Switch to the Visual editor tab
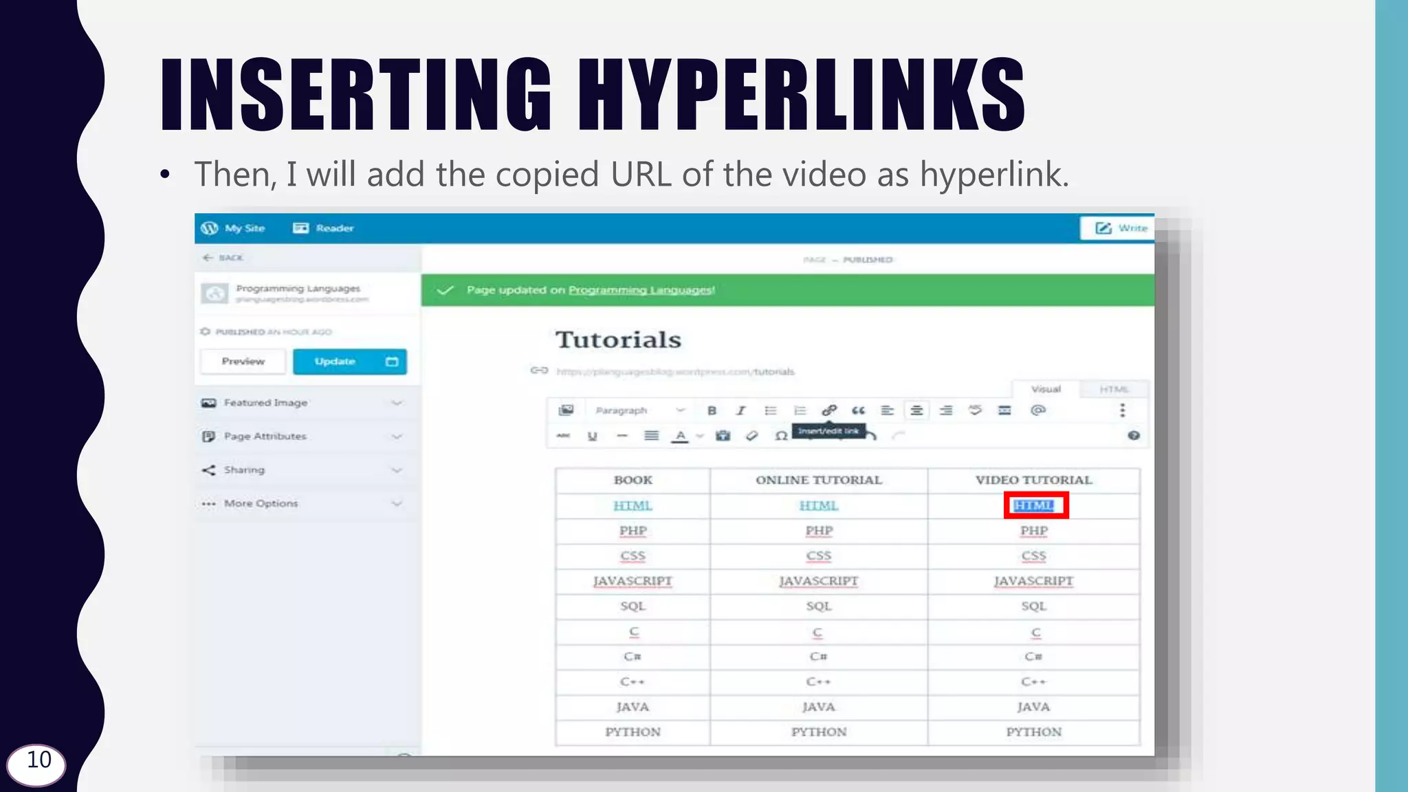 [1046, 389]
